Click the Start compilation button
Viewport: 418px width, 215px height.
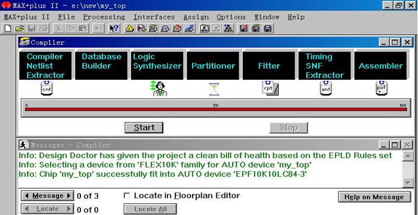pyautogui.click(x=144, y=127)
